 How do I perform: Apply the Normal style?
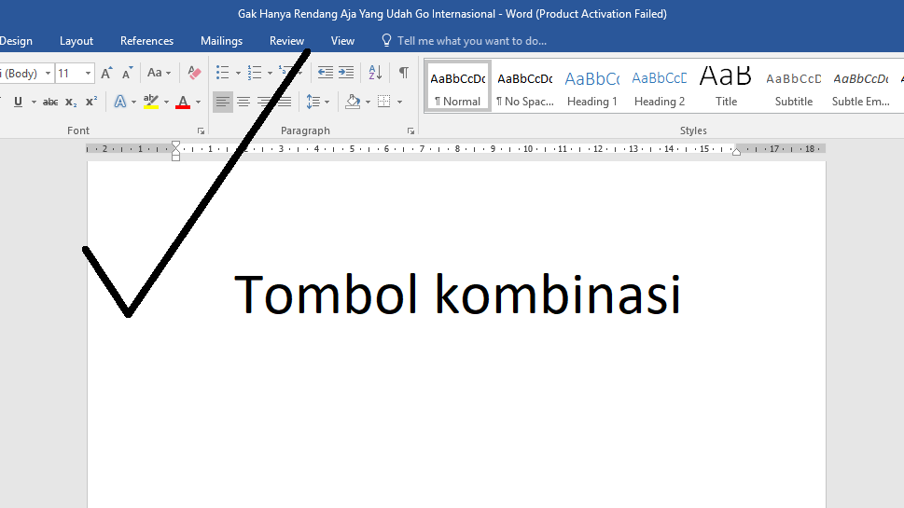(458, 87)
